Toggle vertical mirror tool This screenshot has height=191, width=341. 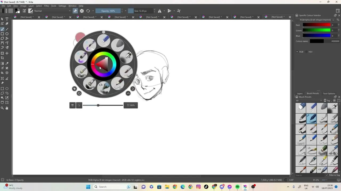click(169, 11)
